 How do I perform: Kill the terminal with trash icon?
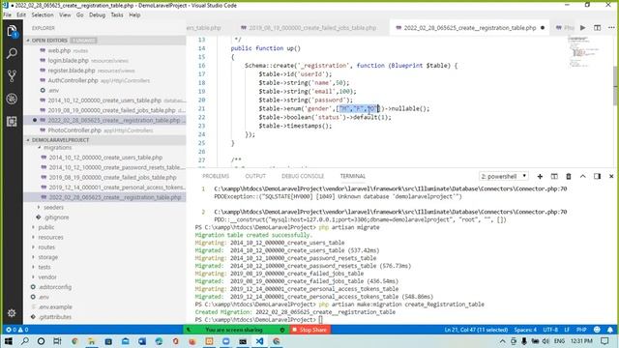point(569,176)
